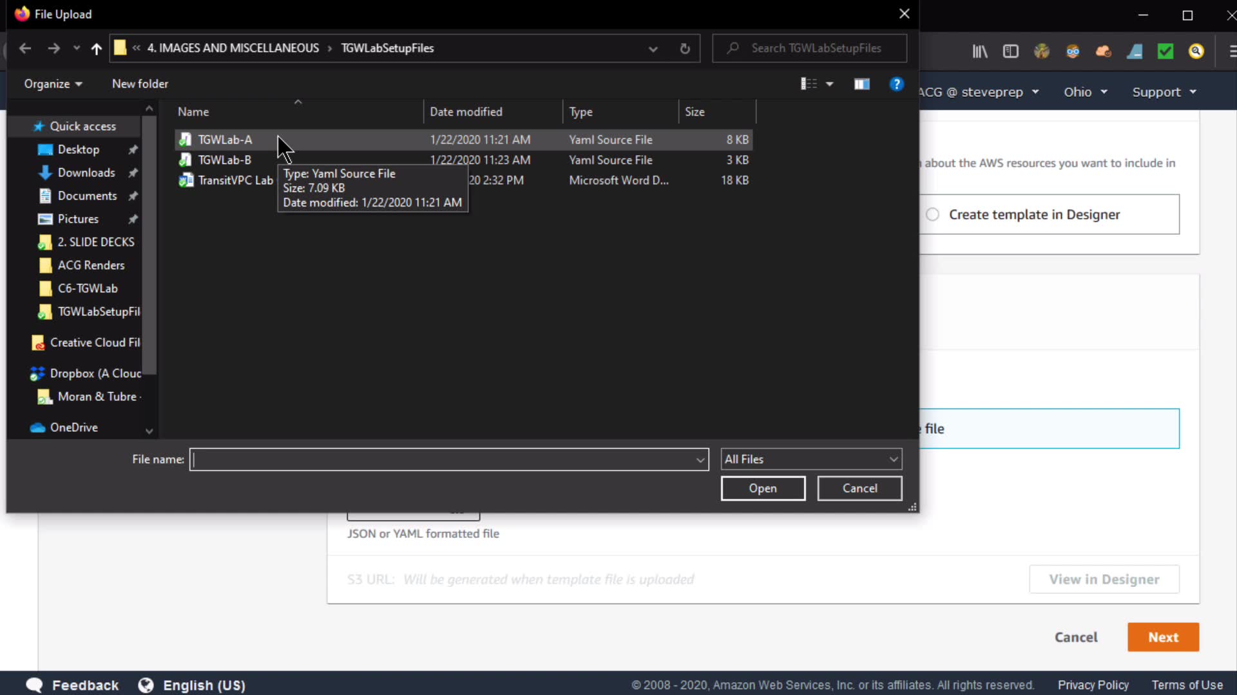
Task: Select the TGWLab-B yaml file
Action: coord(224,160)
